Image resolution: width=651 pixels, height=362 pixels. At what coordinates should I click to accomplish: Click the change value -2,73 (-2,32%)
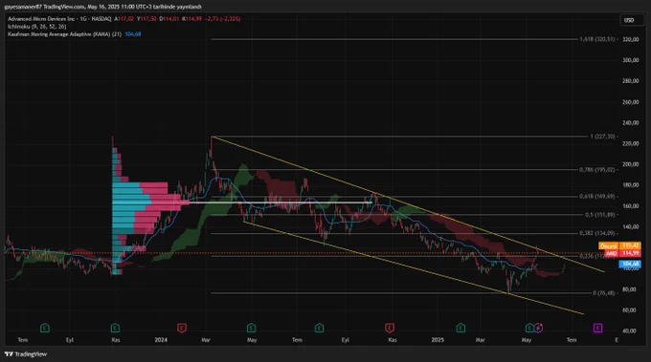[222, 19]
